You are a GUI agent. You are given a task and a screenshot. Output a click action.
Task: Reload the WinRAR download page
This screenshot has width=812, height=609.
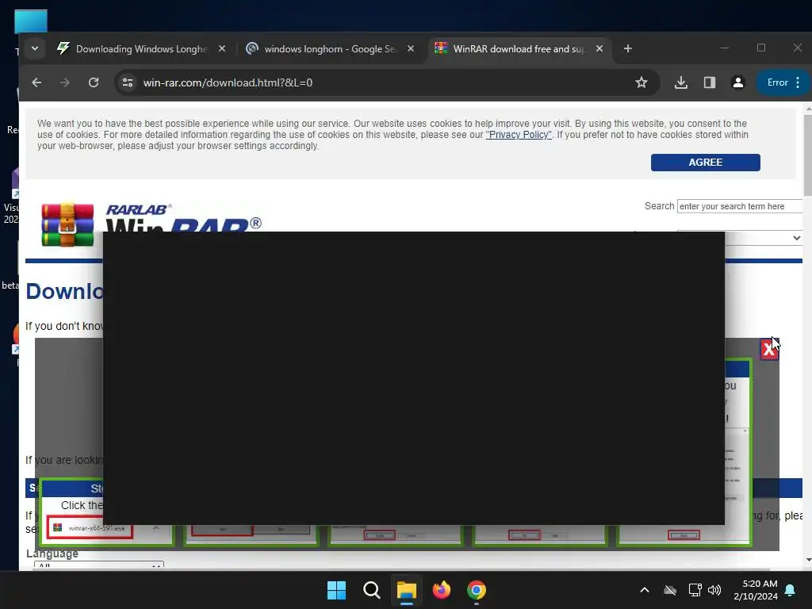coord(94,82)
